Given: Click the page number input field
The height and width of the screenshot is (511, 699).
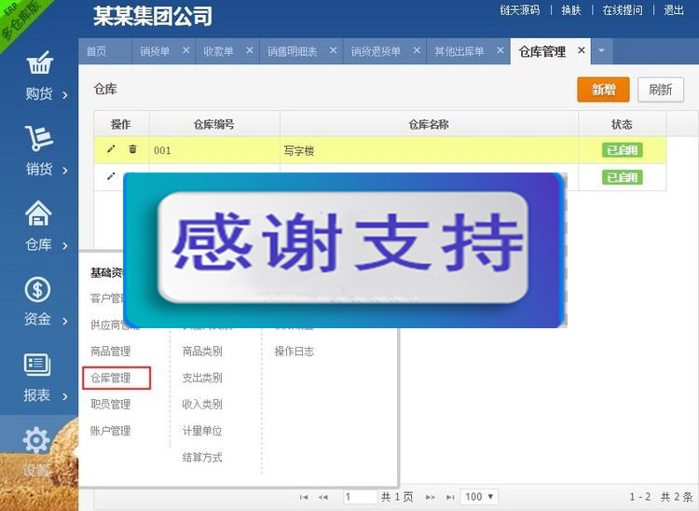Looking at the screenshot, I should click(360, 497).
